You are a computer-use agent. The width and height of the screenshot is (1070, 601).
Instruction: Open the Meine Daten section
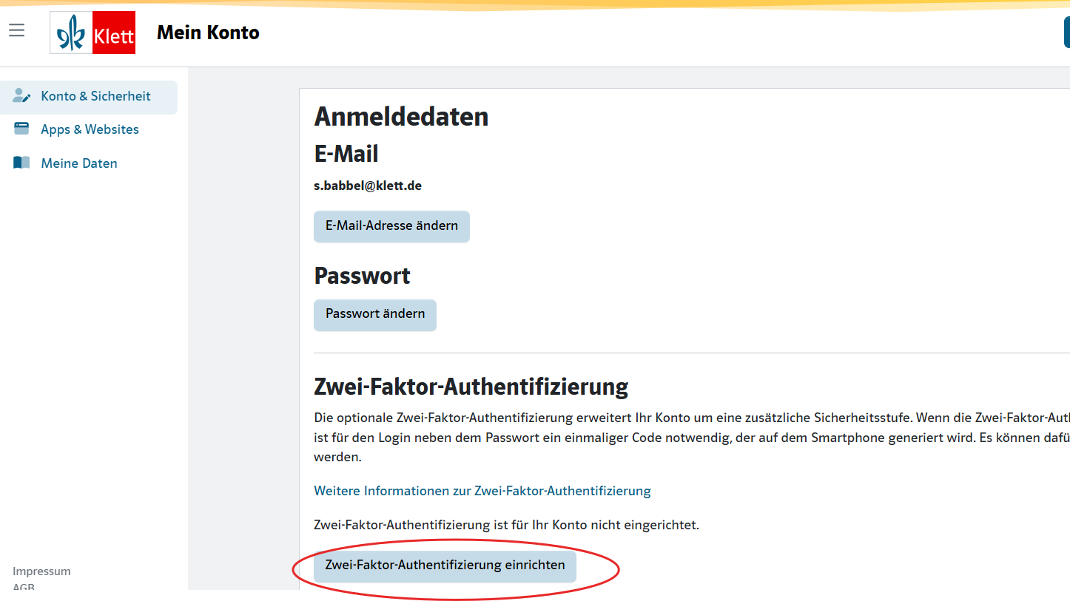pos(79,163)
